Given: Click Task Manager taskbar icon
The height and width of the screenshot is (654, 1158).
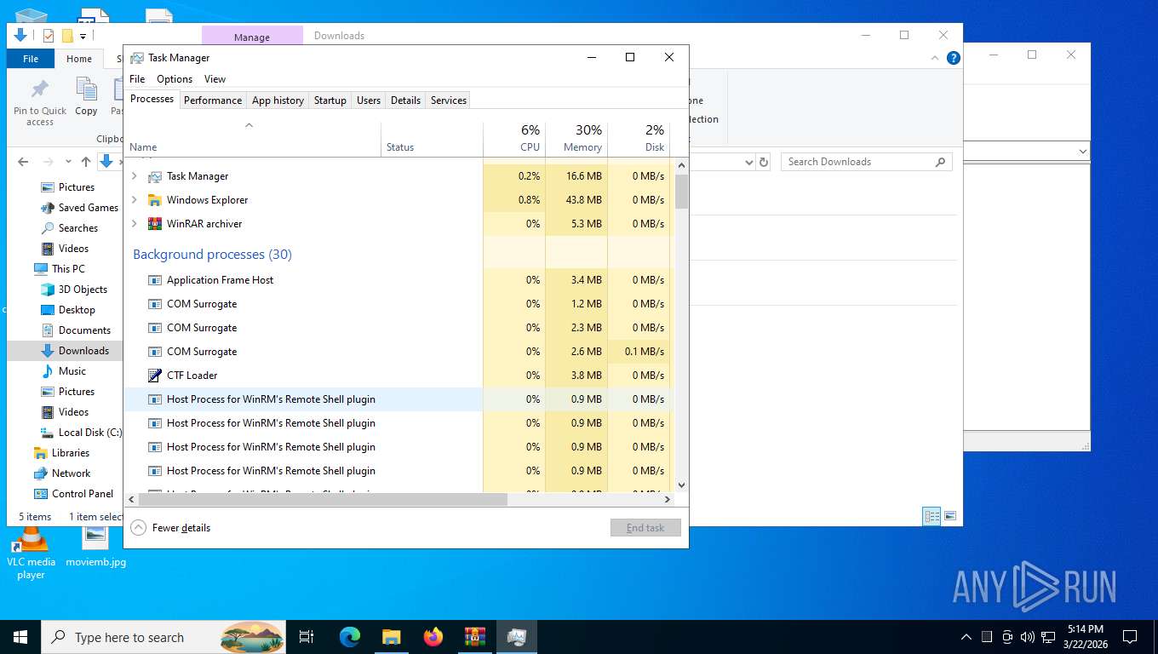Looking at the screenshot, I should [516, 636].
